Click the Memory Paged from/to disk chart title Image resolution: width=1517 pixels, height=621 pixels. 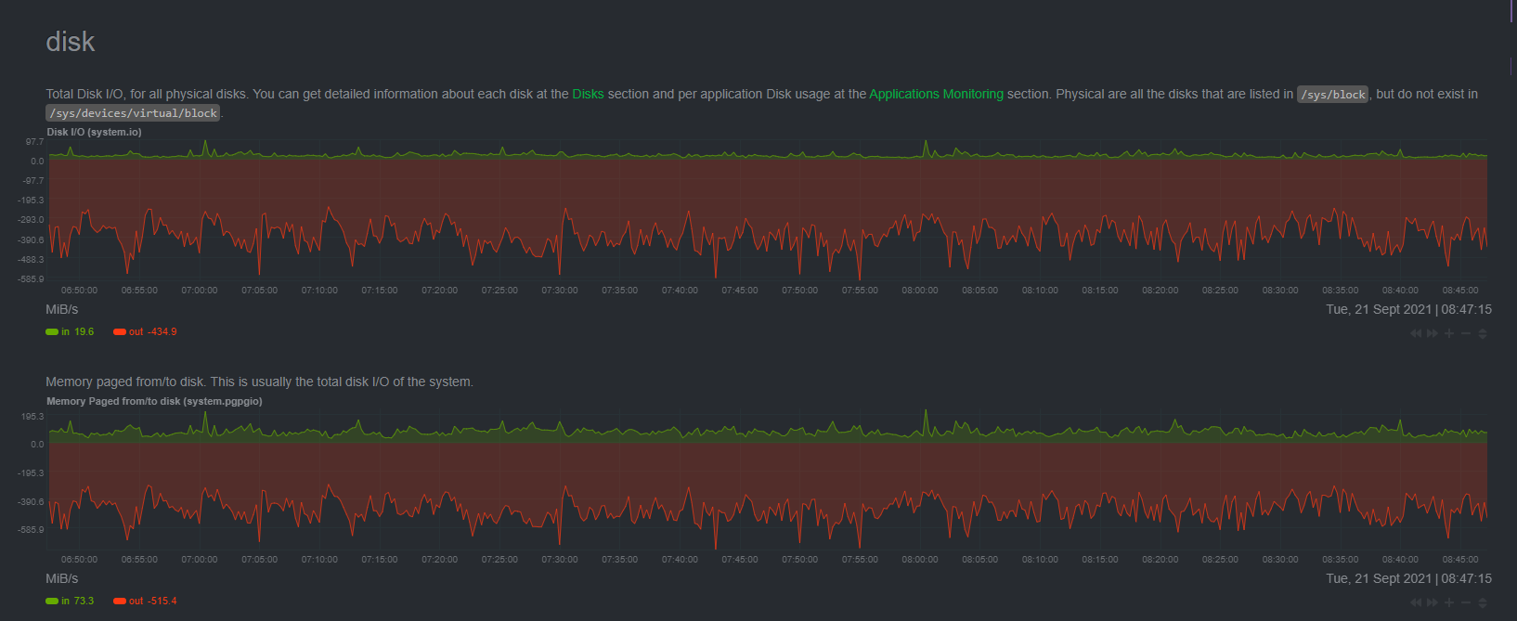[x=154, y=401]
